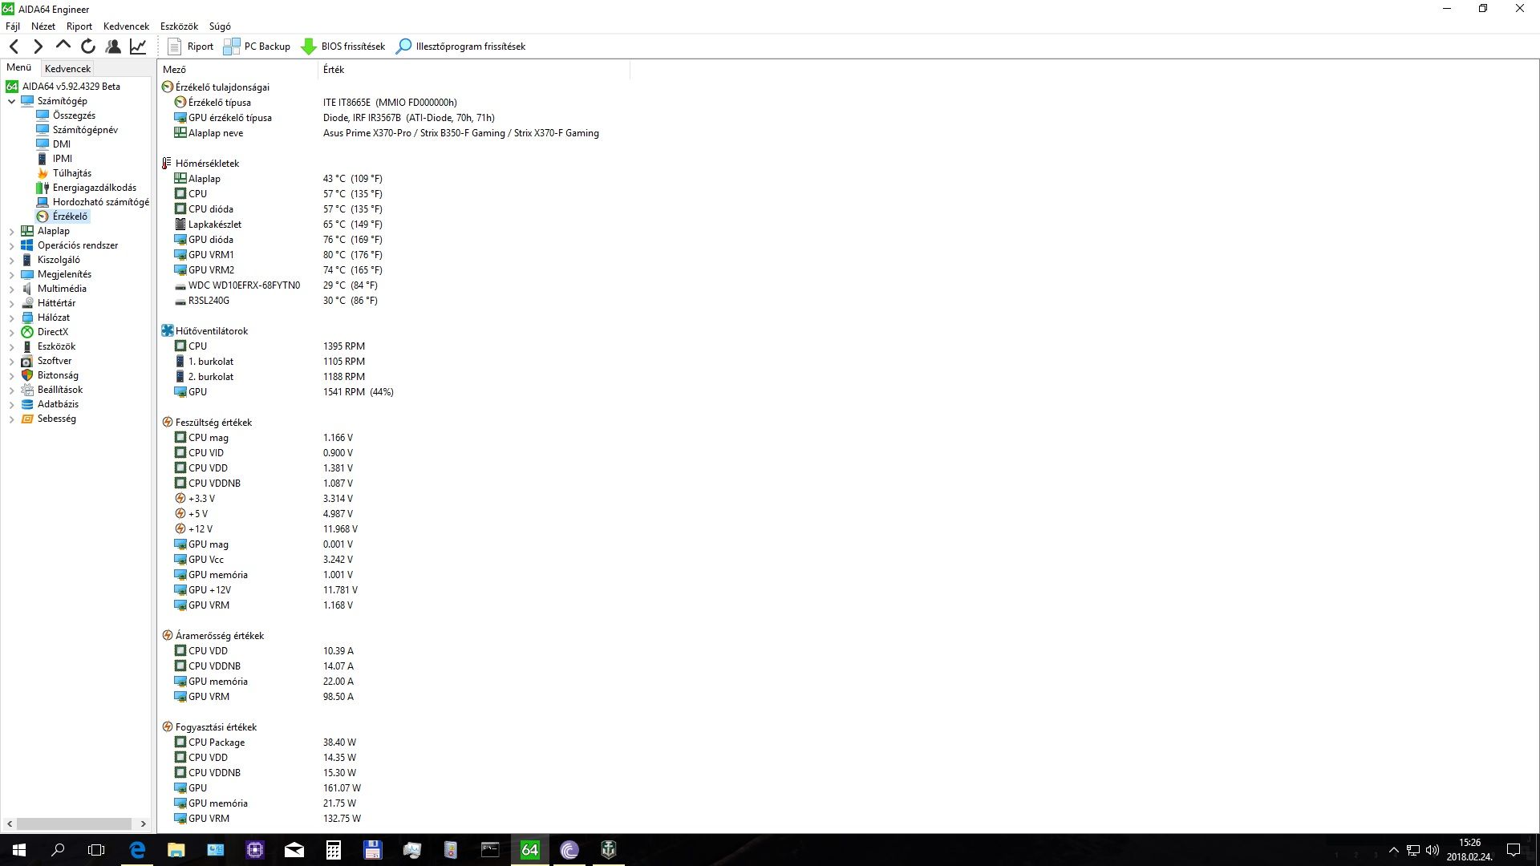Go back with the left arrow toolbar icon
This screenshot has width=1540, height=866.
click(14, 47)
